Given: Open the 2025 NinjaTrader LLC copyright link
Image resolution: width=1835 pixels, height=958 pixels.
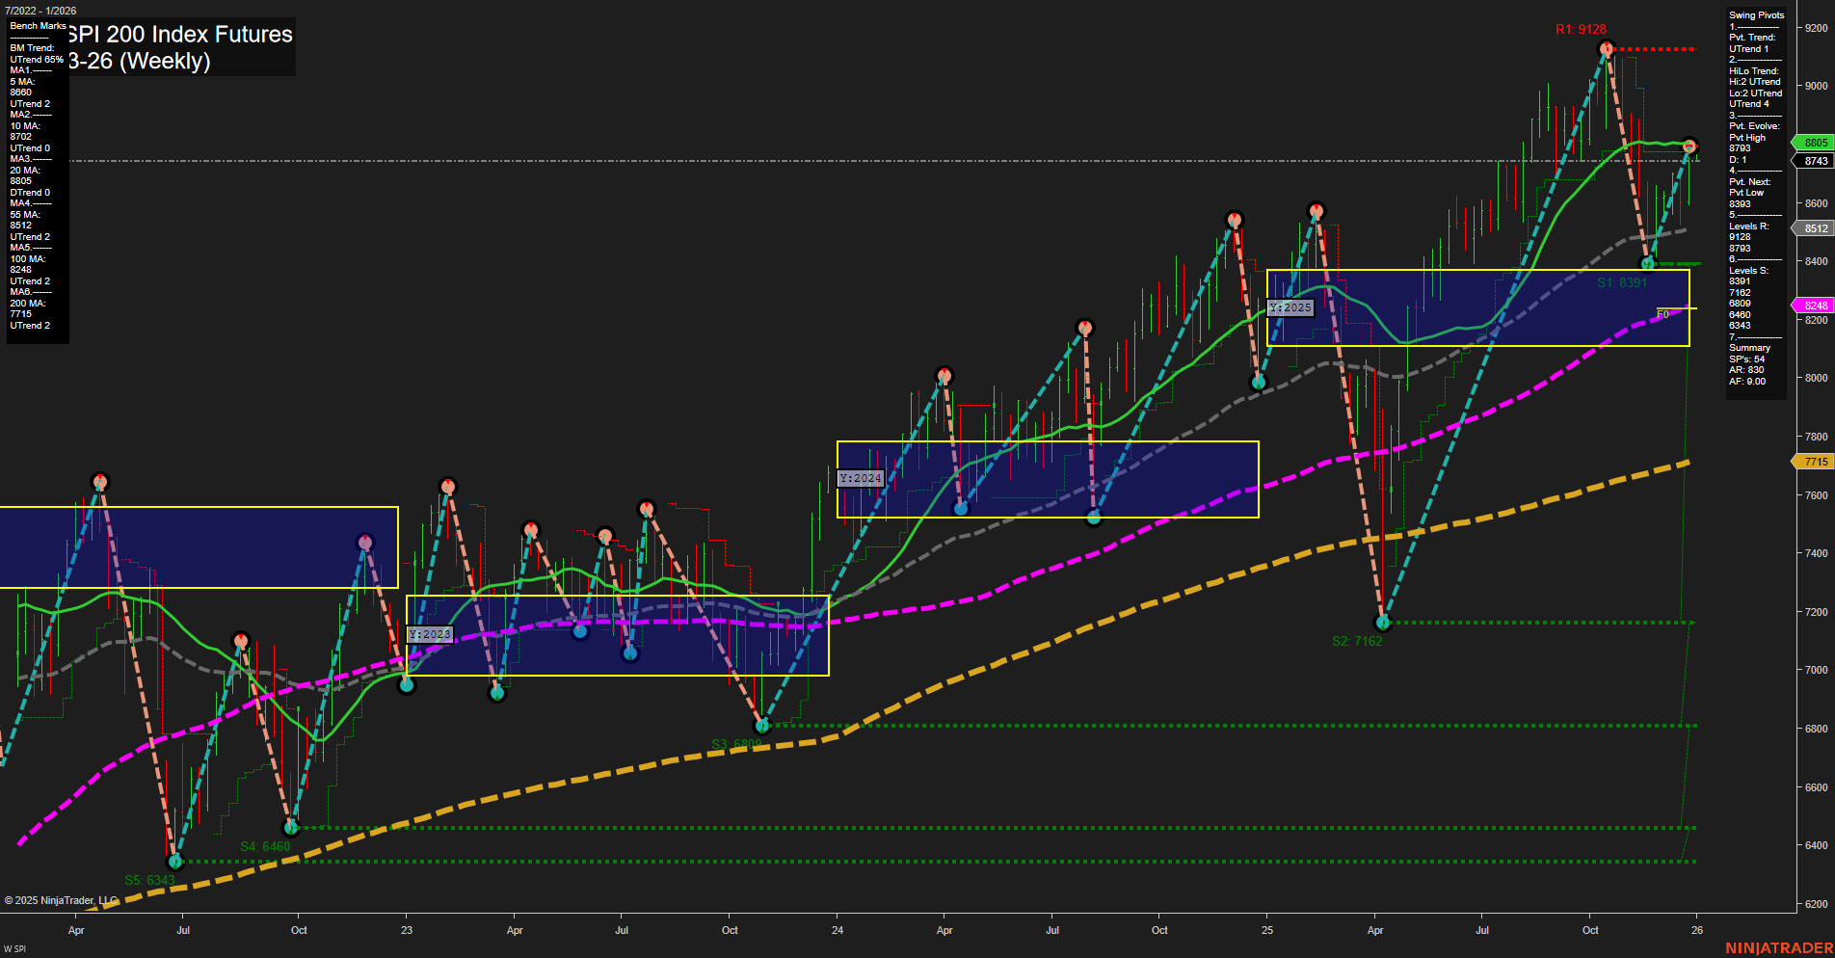Looking at the screenshot, I should [60, 899].
